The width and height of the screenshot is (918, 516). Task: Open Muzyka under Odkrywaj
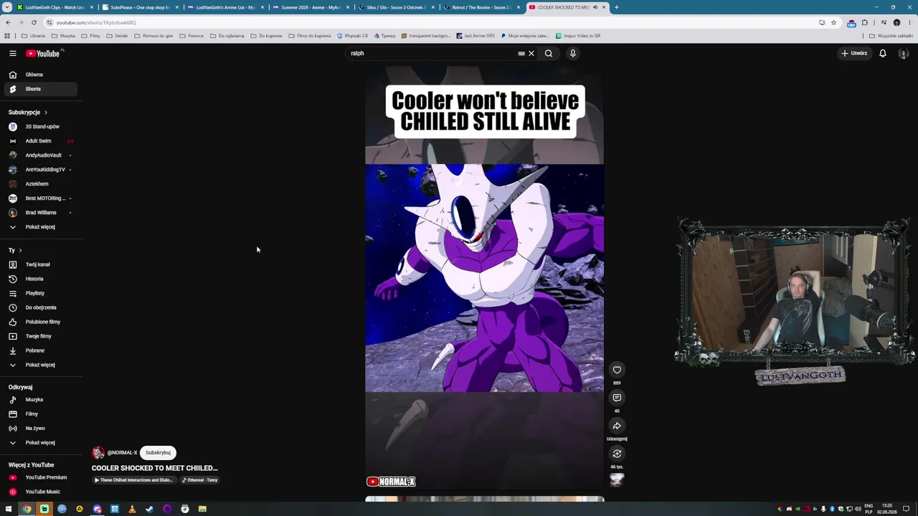pos(40,400)
